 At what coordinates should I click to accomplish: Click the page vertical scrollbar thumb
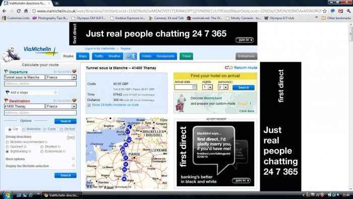tap(351, 34)
